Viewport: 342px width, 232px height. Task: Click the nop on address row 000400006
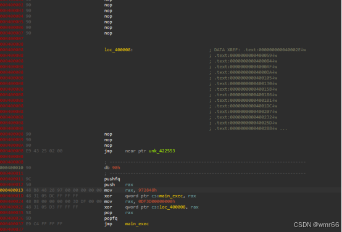click(x=108, y=28)
